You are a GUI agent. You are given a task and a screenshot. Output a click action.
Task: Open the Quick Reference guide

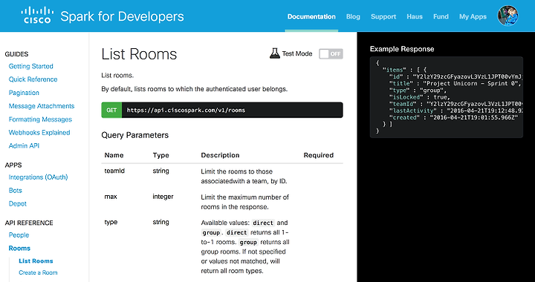point(33,79)
